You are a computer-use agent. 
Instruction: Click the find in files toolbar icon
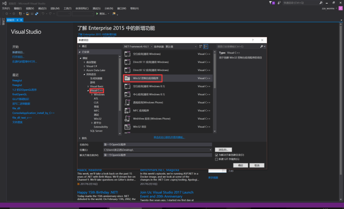(x=114, y=14)
